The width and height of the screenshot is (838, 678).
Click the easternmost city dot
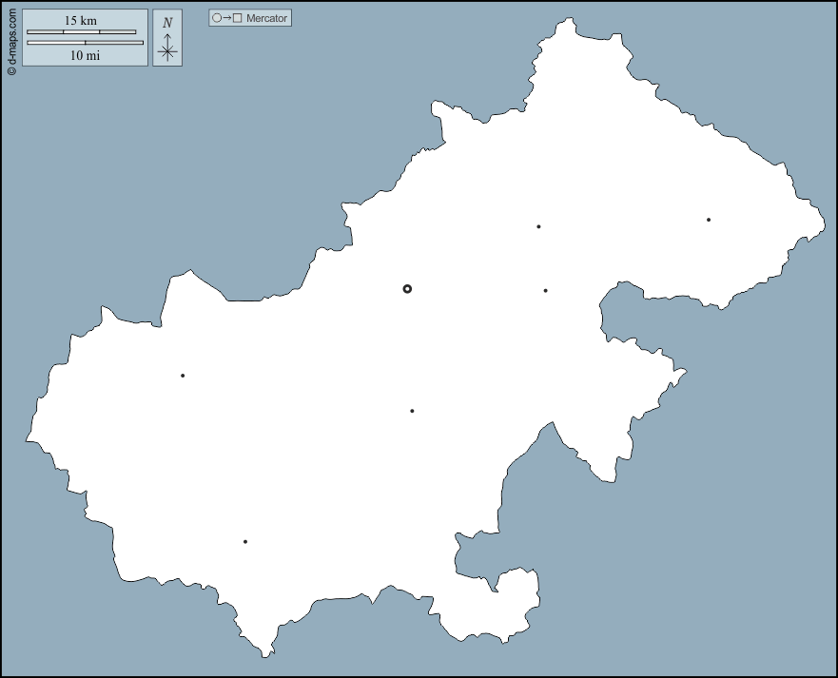pyautogui.click(x=709, y=220)
